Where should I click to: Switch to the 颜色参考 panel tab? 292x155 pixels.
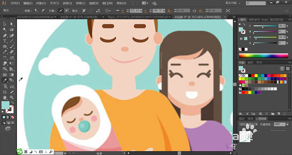pos(255,20)
